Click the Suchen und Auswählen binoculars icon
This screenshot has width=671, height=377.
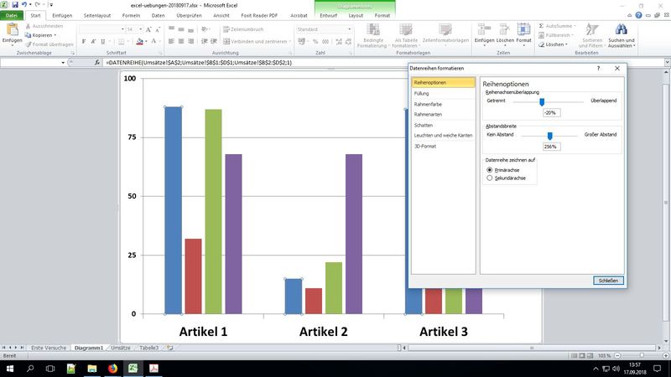click(622, 29)
